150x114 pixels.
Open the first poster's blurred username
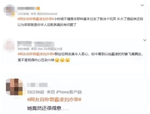[27, 8]
